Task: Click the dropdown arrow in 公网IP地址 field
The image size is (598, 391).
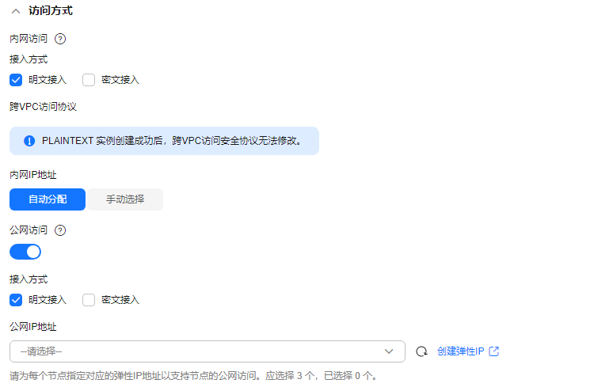Action: (x=389, y=351)
